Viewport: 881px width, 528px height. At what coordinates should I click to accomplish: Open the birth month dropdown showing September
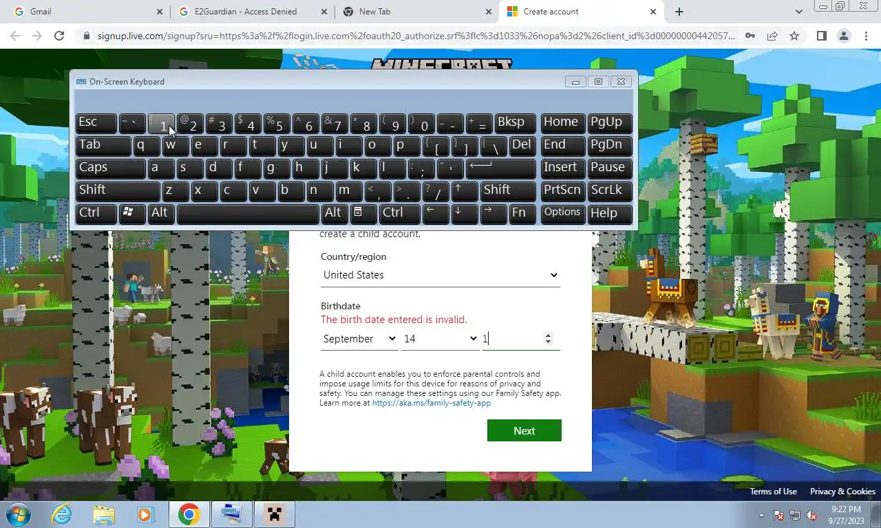click(359, 339)
